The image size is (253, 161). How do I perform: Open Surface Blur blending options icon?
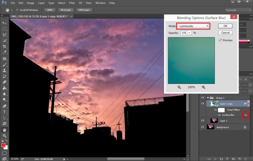245,115
